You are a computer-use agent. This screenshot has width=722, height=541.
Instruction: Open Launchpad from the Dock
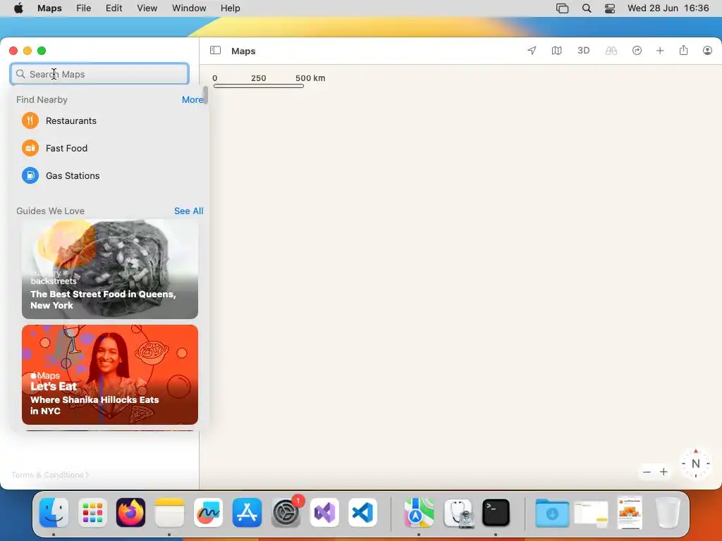[x=92, y=513]
